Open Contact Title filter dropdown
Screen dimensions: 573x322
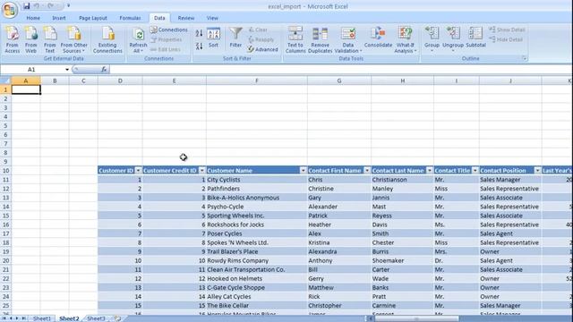475,171
